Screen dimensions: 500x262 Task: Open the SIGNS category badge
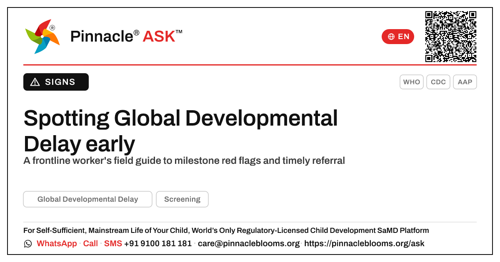56,82
